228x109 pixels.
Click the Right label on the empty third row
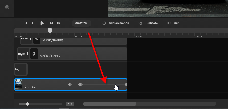pyautogui.click(x=19, y=69)
